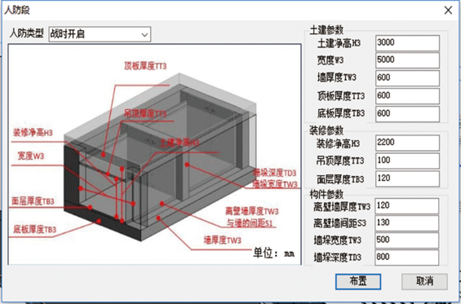The image size is (461, 304).
Task: Select the 吊顶厚度TT3 input field
Action: coord(407,161)
